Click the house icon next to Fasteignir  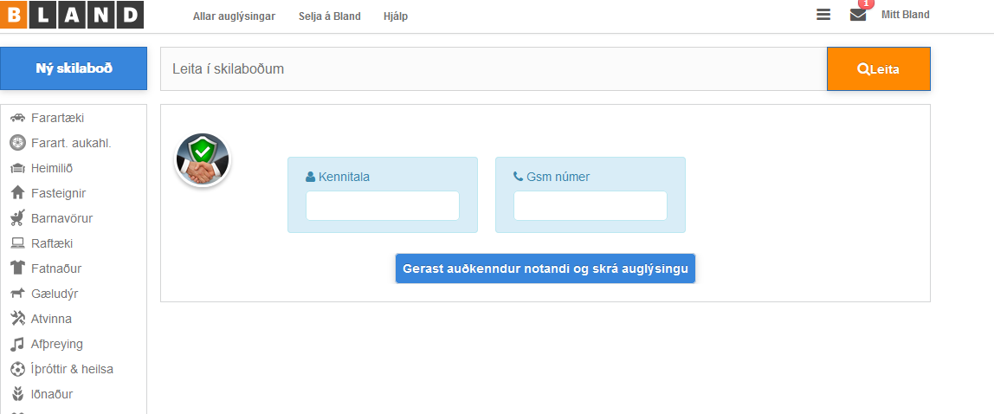tap(17, 193)
